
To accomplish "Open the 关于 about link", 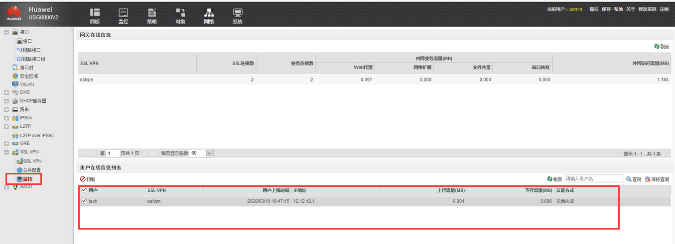I will [631, 9].
